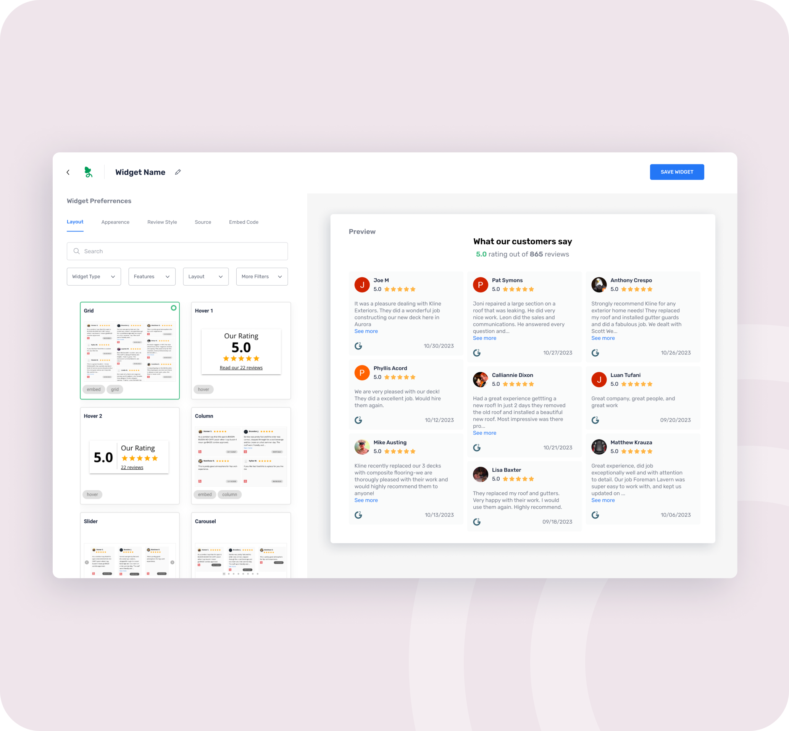Select the Appearance tab in Widget Preferences
This screenshot has height=731, width=789.
tap(115, 222)
